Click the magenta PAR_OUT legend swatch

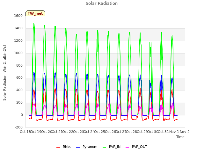[127, 147]
